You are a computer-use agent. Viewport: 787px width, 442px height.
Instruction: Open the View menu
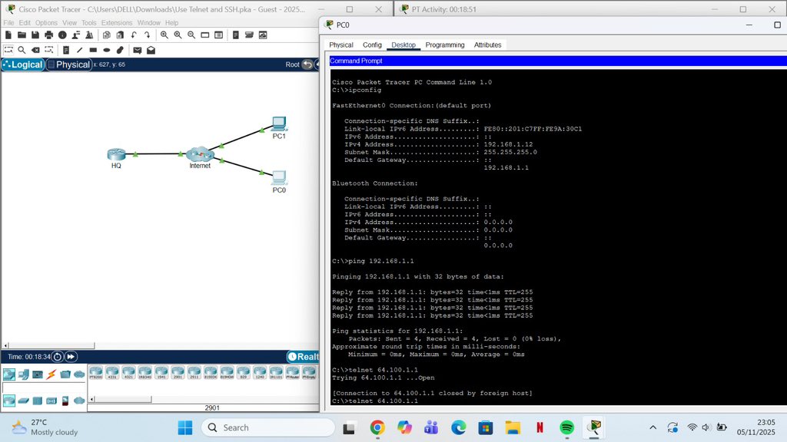point(69,22)
